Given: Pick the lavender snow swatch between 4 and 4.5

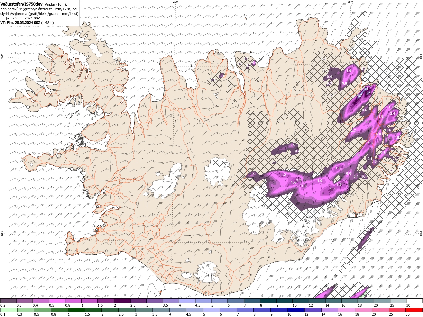Looking at the screenshot, I should coord(187,301).
